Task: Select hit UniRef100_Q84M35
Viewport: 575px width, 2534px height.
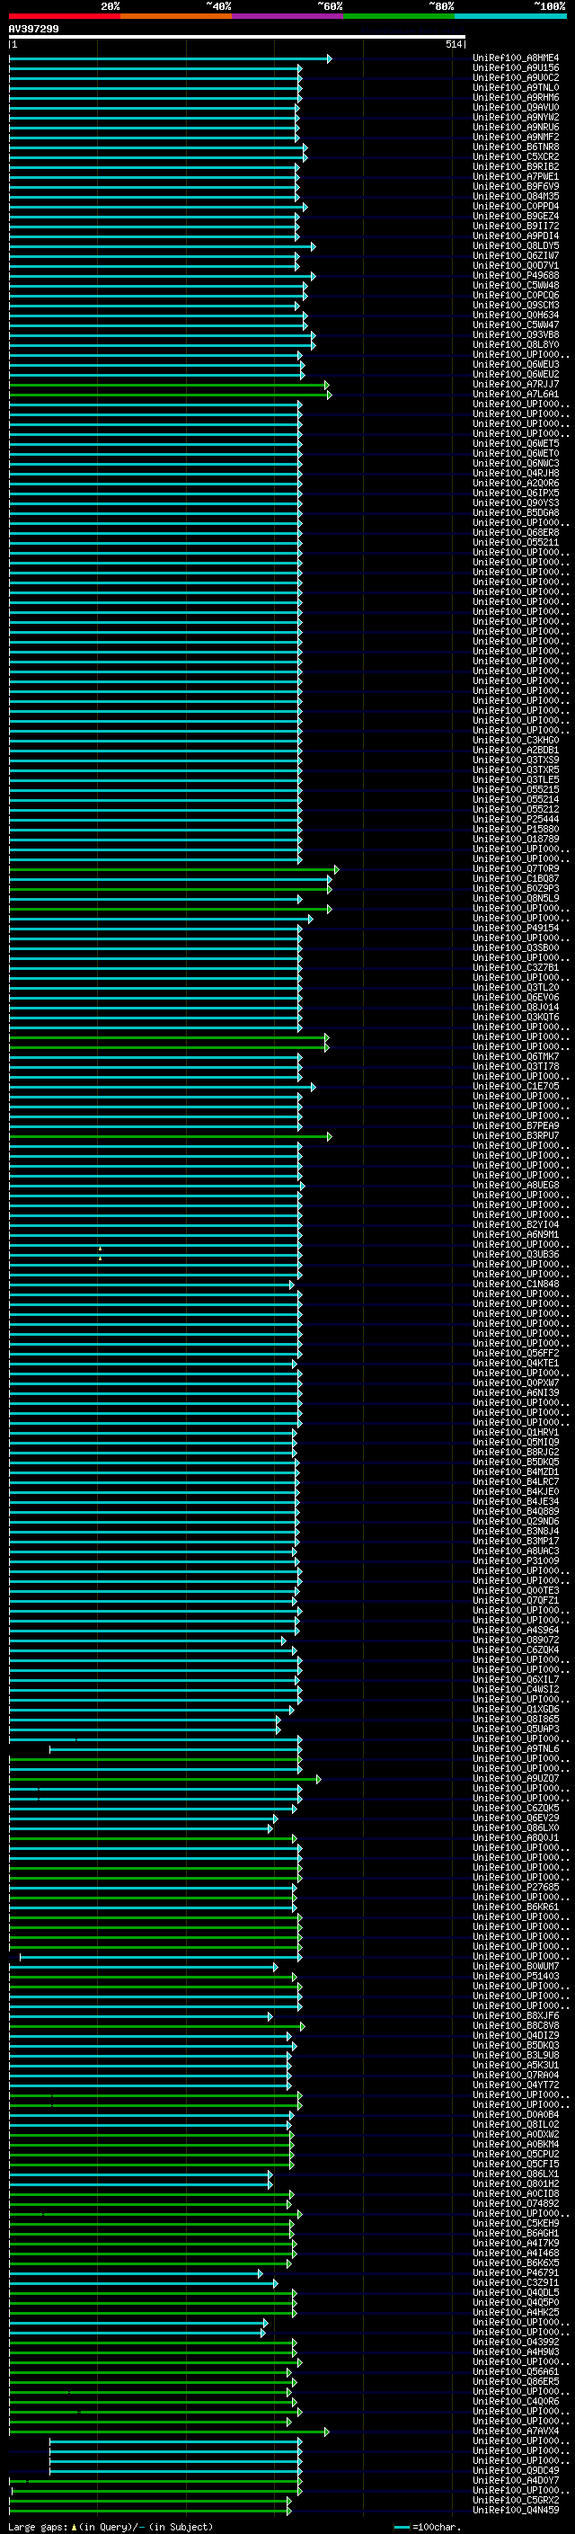Action: pos(516,196)
